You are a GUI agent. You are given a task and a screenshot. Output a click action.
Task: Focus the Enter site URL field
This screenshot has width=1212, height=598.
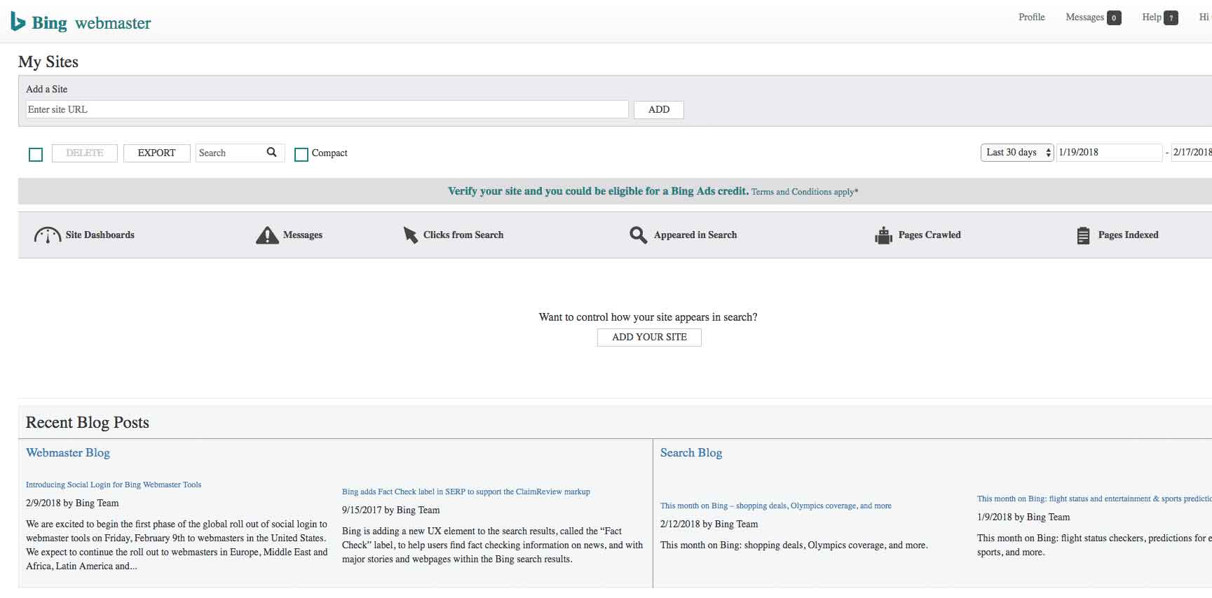tap(327, 110)
